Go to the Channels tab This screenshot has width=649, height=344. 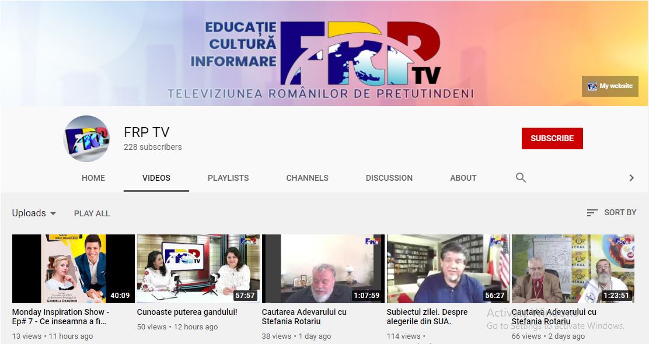pyautogui.click(x=307, y=178)
